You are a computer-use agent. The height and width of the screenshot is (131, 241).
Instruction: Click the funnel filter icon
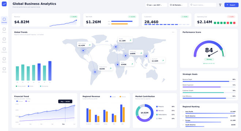pyautogui.click(x=220, y=5)
